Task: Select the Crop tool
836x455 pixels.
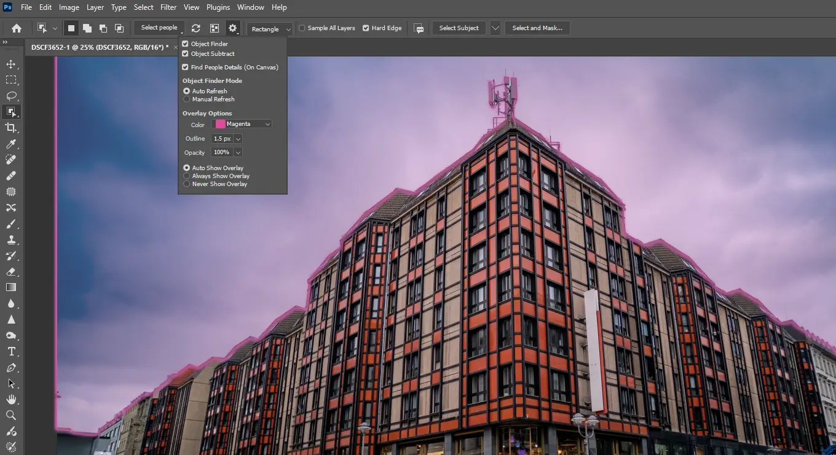Action: coord(11,128)
